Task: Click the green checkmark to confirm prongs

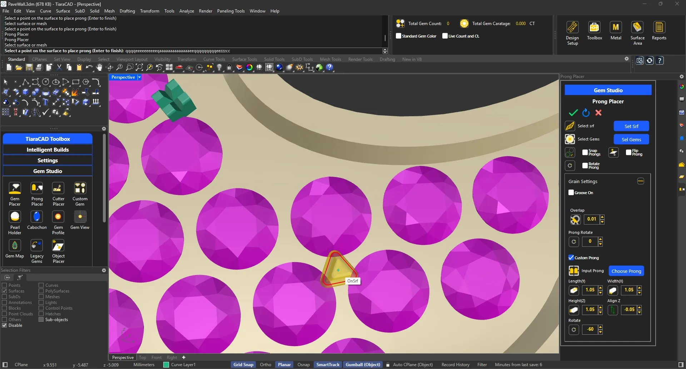Action: tap(573, 113)
